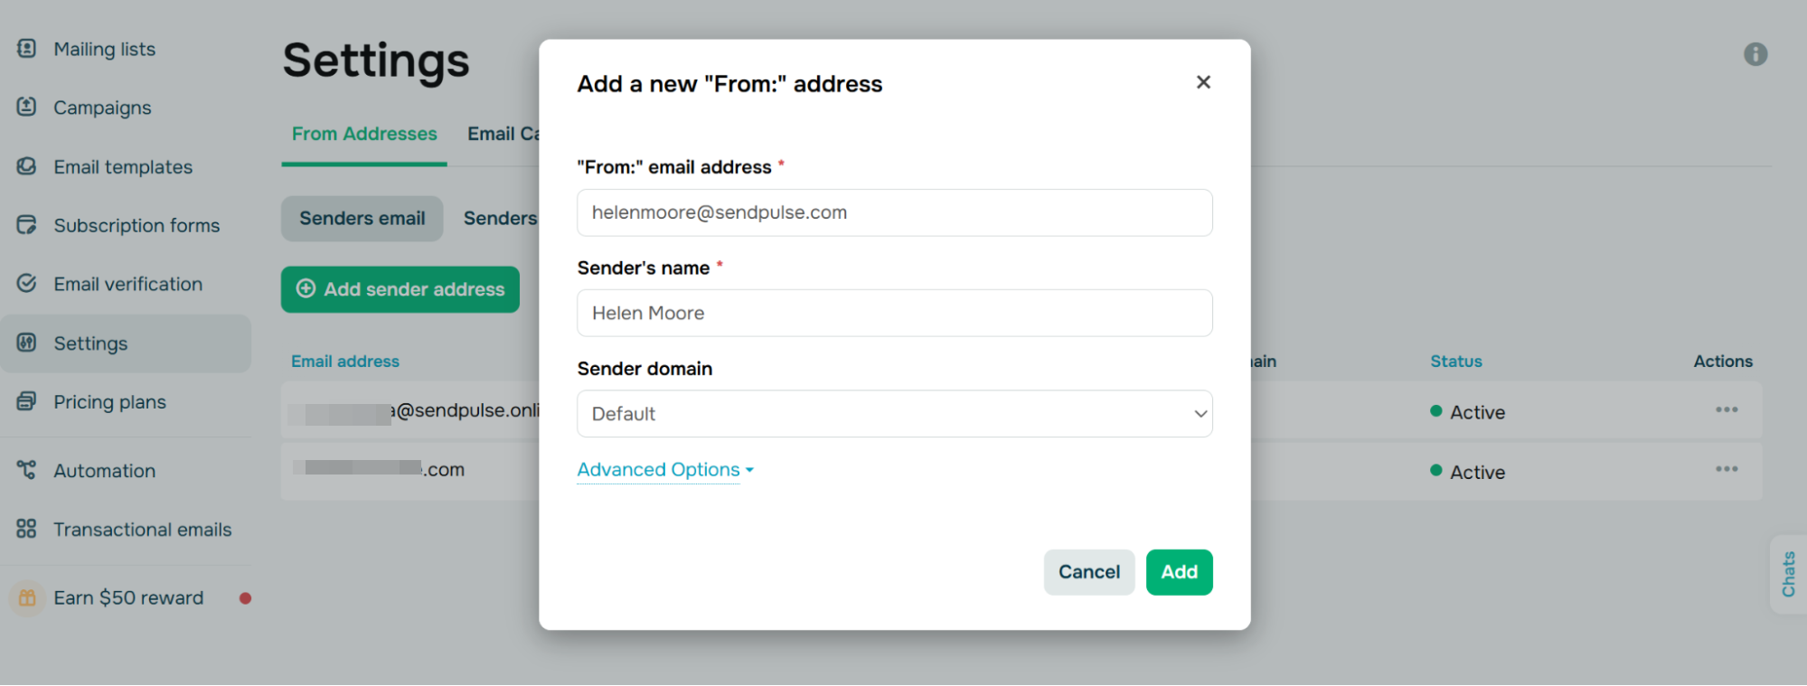Open Transactional emails
The image size is (1807, 686).
142,529
